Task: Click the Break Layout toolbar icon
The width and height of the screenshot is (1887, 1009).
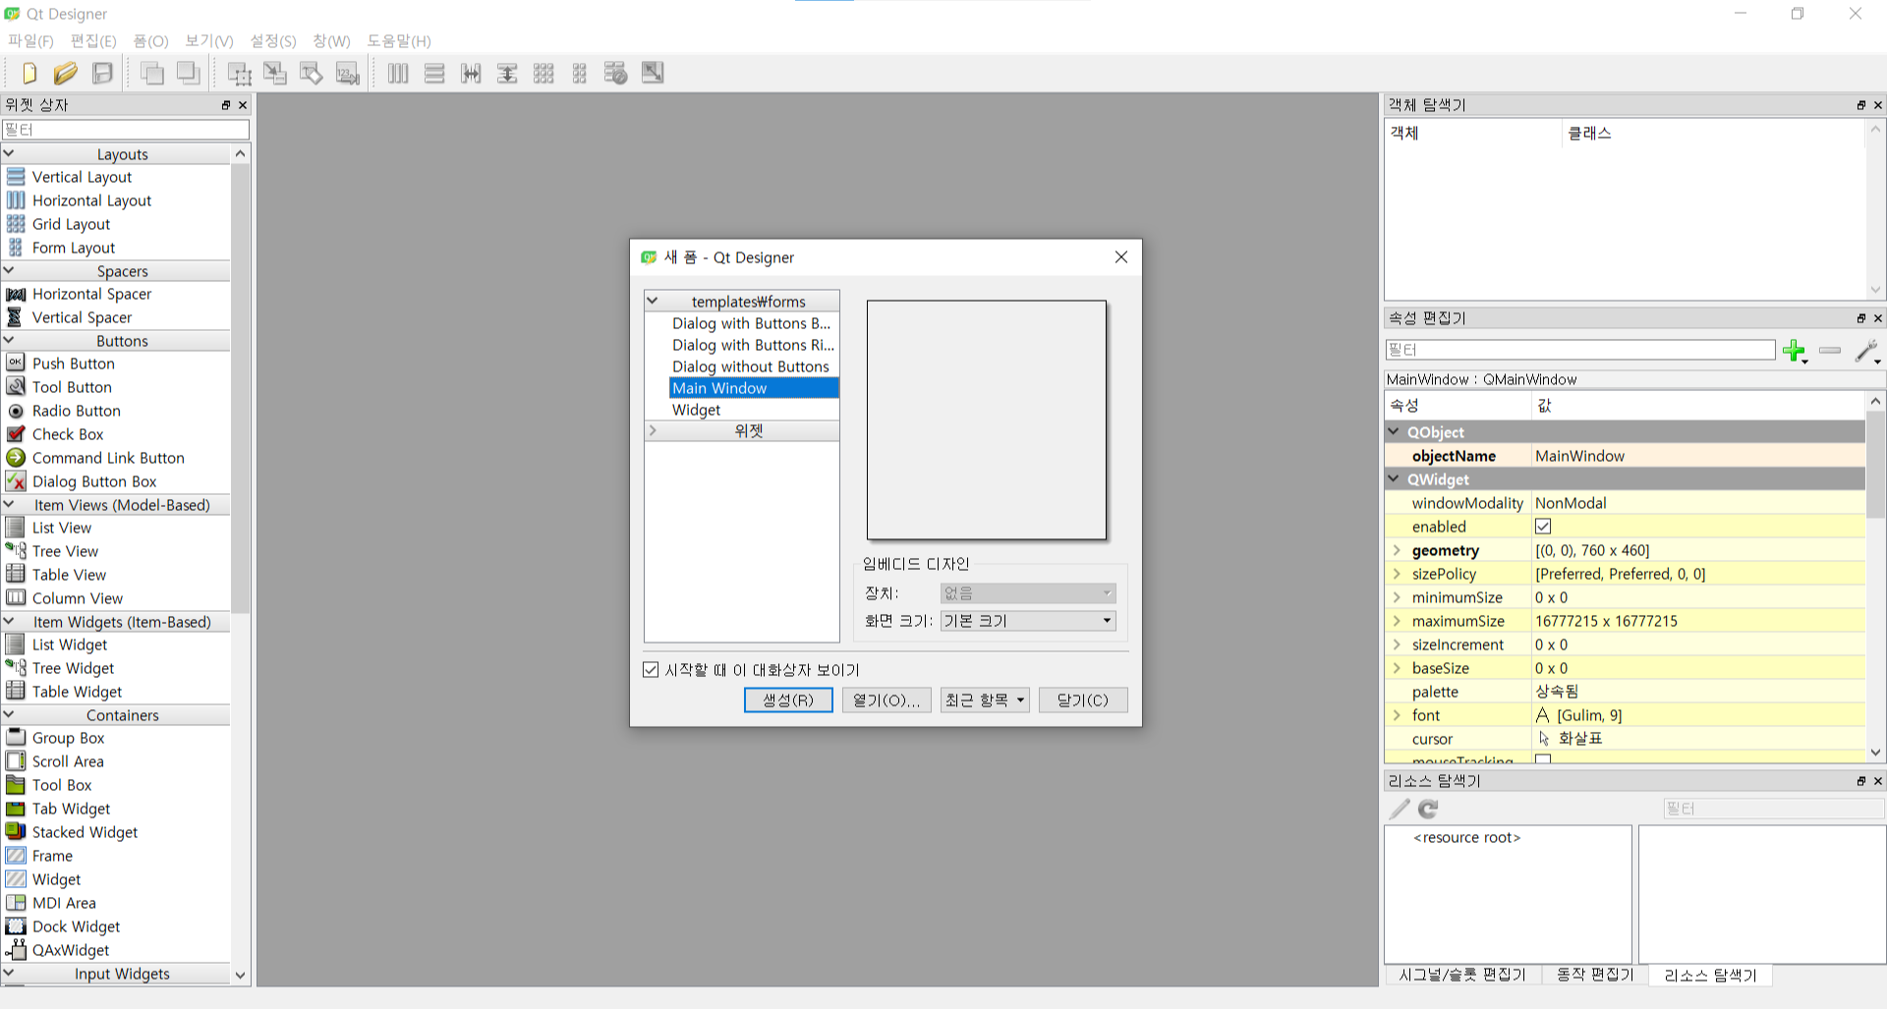Action: (616, 73)
